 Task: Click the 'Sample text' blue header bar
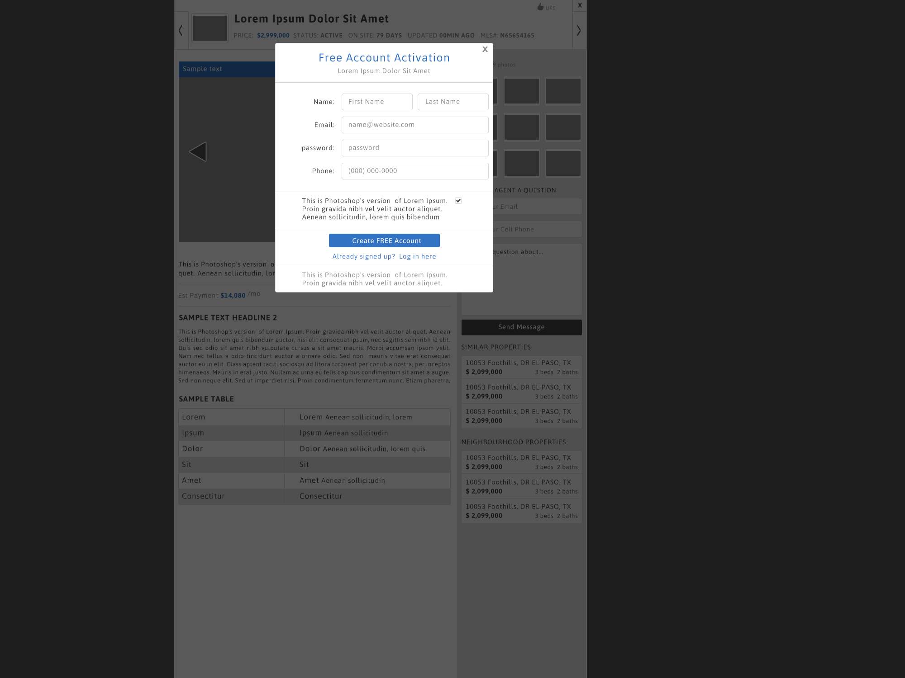[227, 69]
